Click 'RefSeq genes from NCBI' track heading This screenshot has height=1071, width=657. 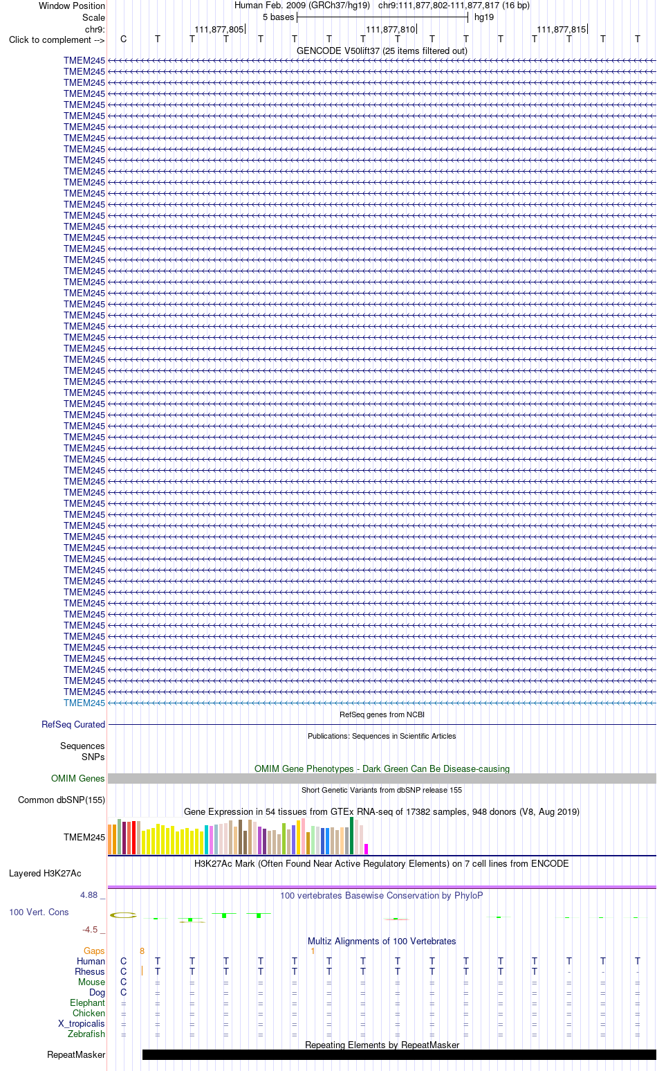click(382, 714)
